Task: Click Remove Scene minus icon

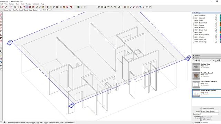Action: coord(199,61)
